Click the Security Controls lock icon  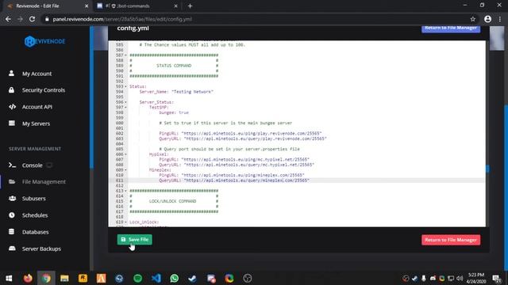[11, 89]
